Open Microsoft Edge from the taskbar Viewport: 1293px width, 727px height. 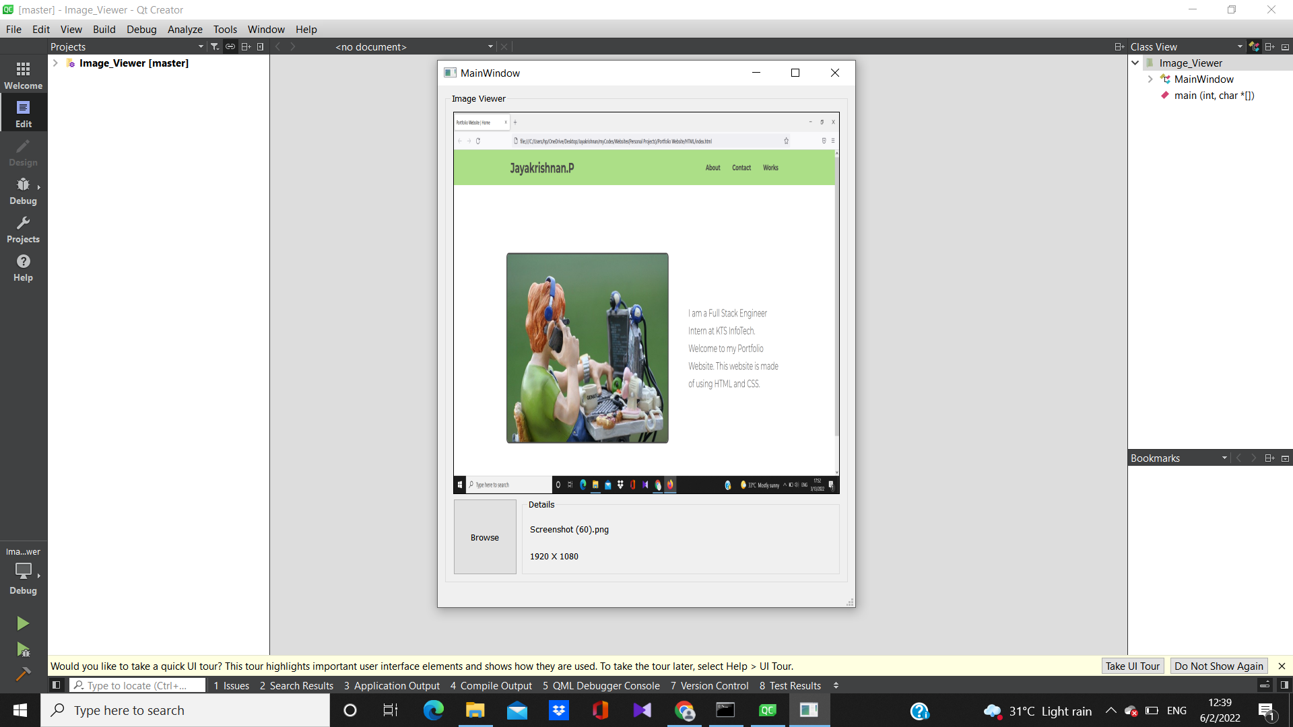433,710
